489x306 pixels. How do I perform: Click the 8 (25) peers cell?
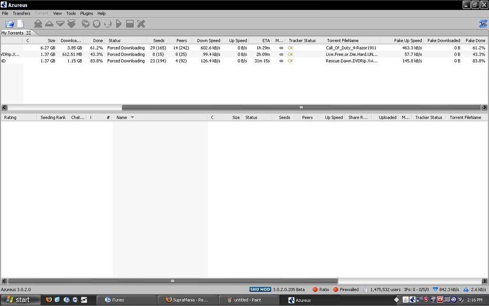click(x=181, y=55)
